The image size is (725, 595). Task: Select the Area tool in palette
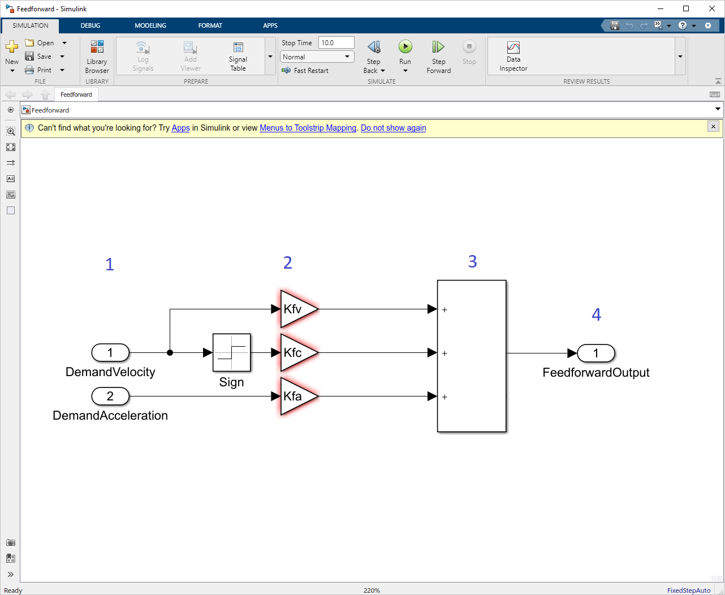11,210
